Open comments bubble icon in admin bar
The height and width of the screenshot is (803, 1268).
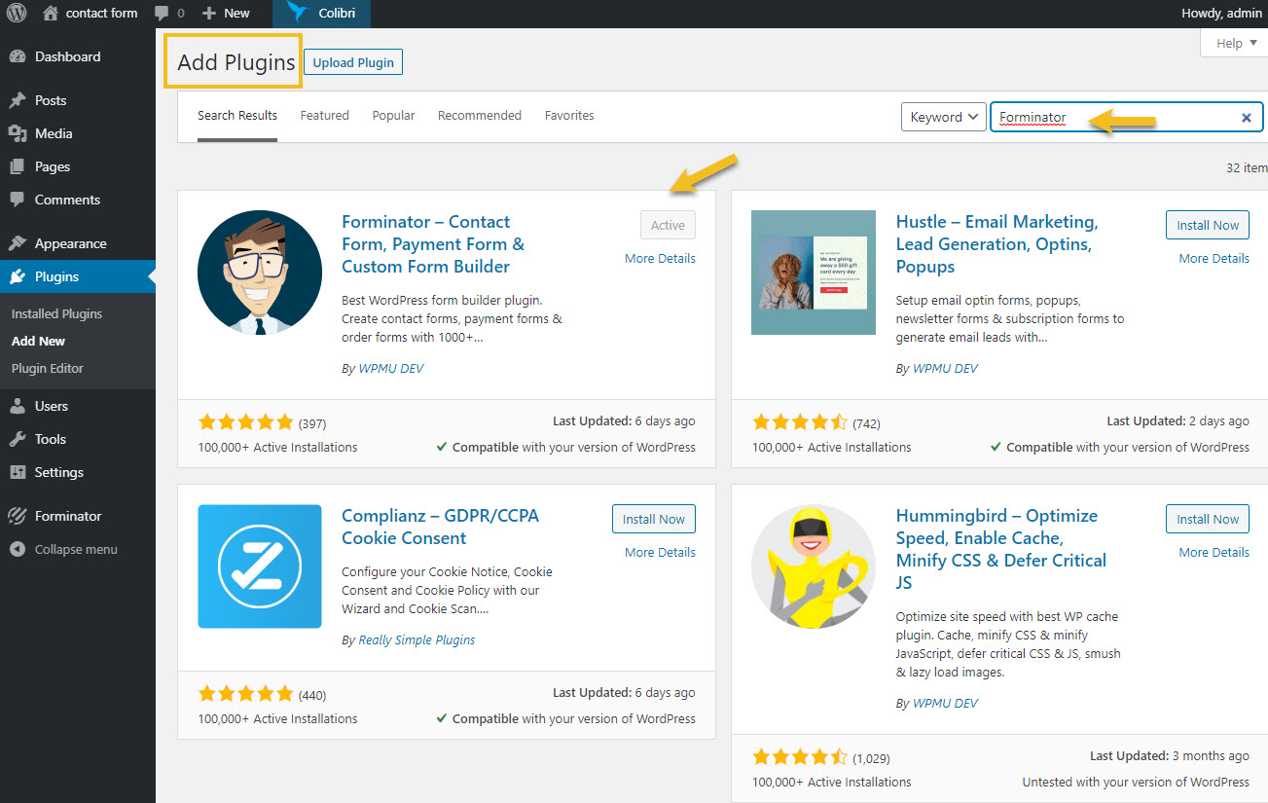(x=161, y=14)
